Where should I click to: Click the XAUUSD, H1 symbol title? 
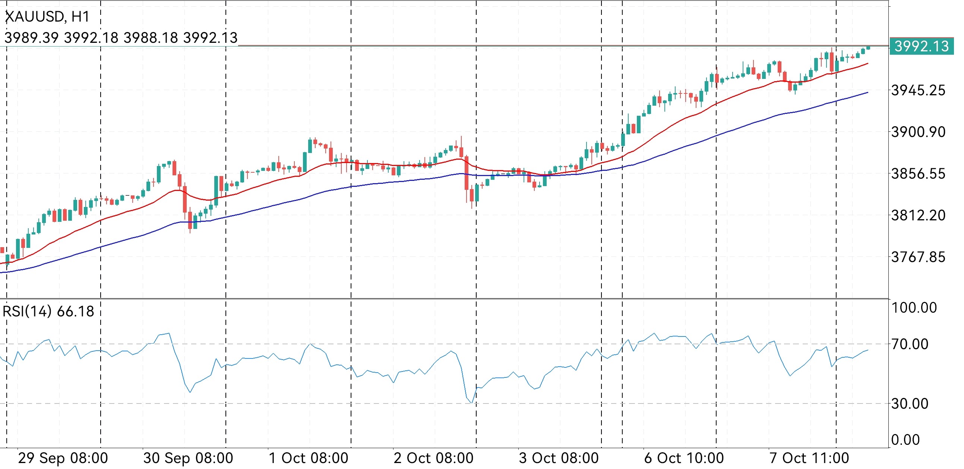[48, 17]
